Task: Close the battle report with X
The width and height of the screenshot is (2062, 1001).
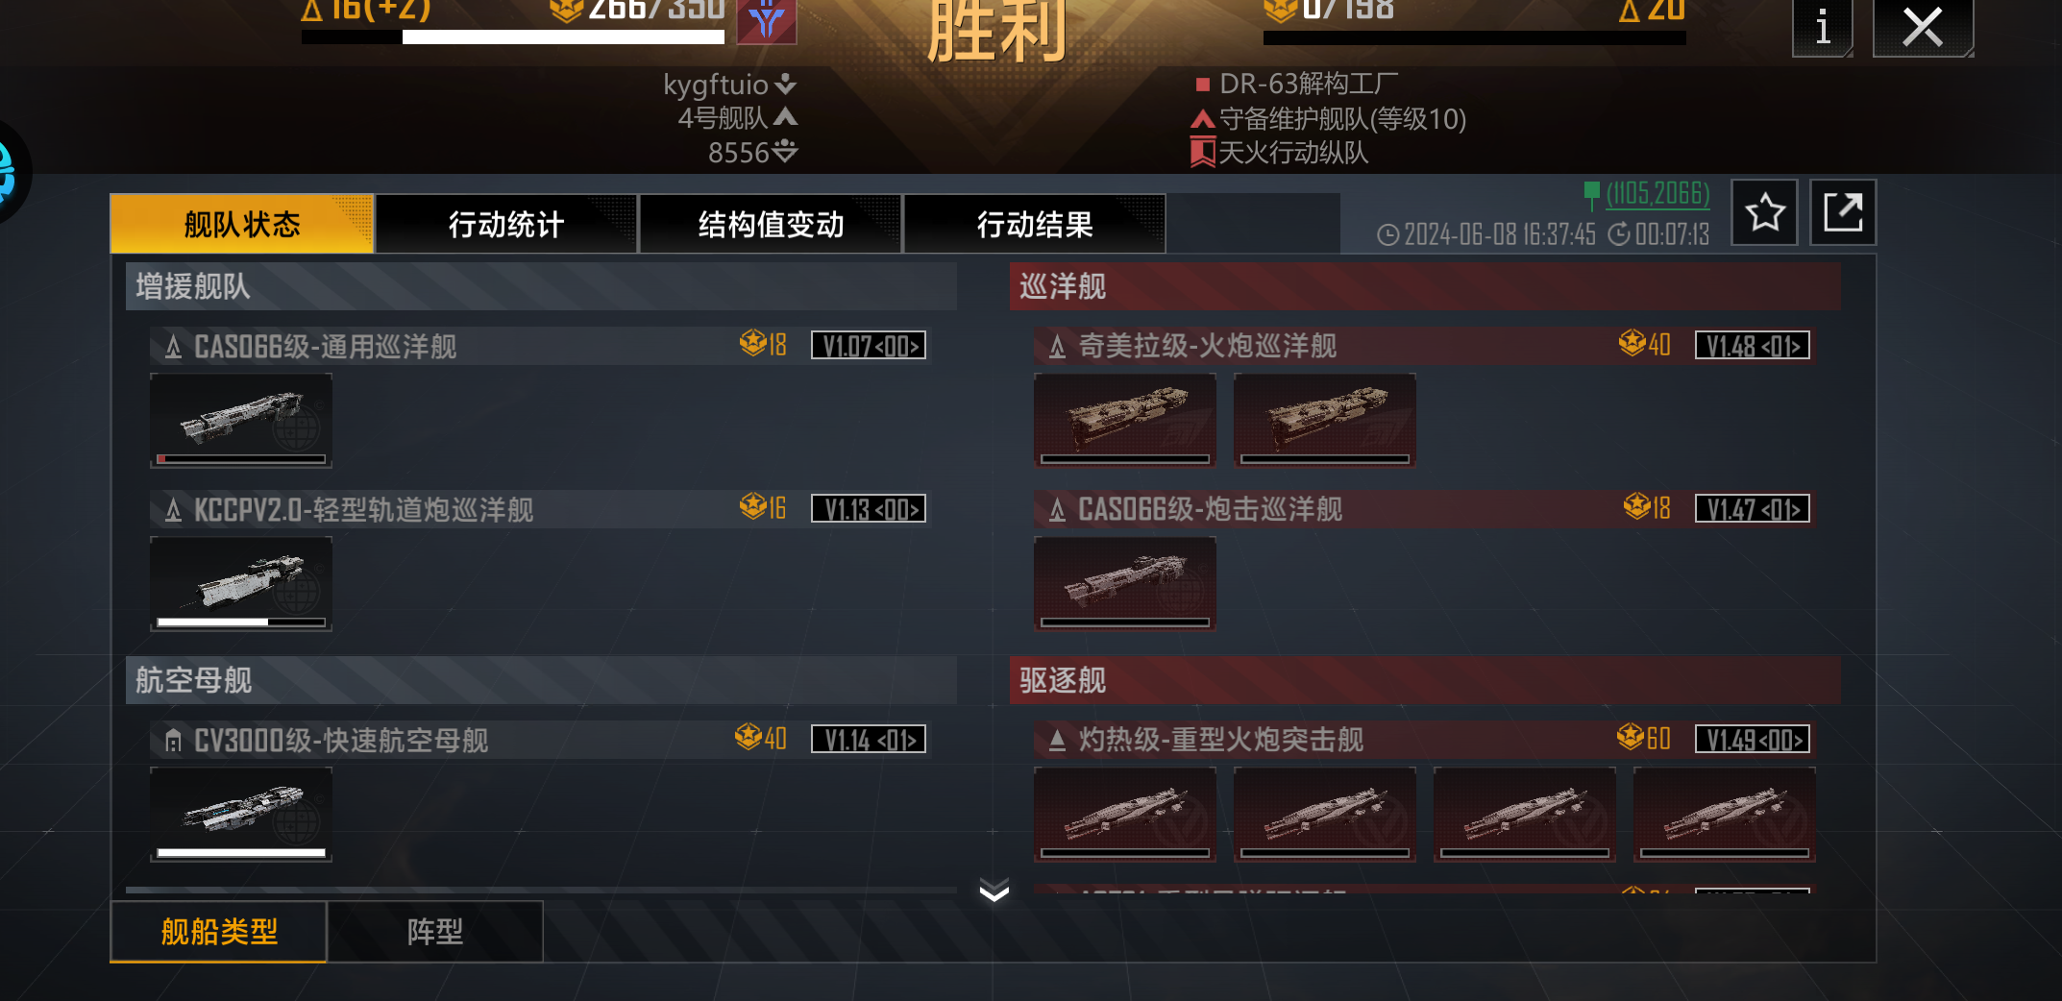Action: pyautogui.click(x=1923, y=27)
